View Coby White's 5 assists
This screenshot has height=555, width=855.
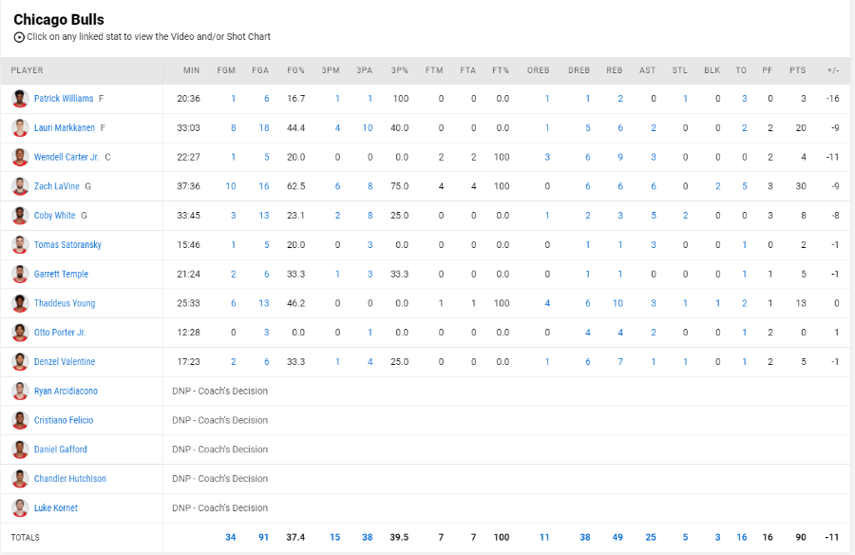[x=654, y=215]
